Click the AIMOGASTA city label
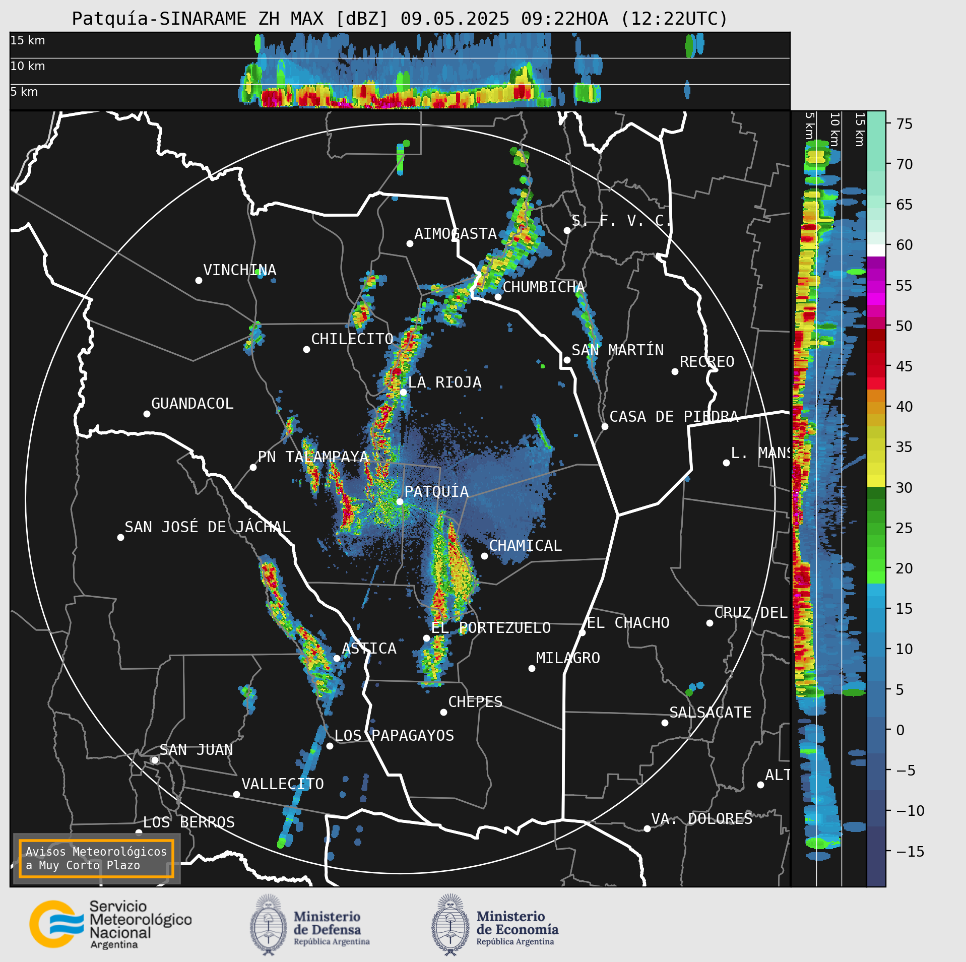 [x=456, y=233]
